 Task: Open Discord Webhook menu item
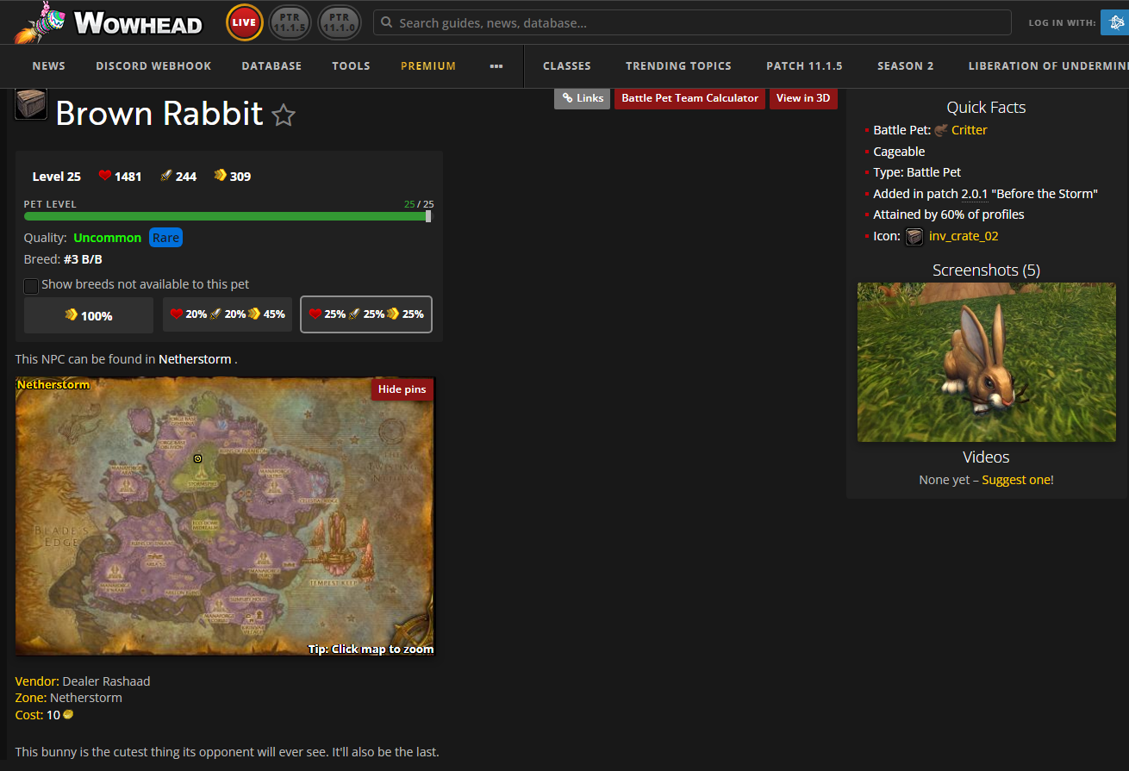153,66
